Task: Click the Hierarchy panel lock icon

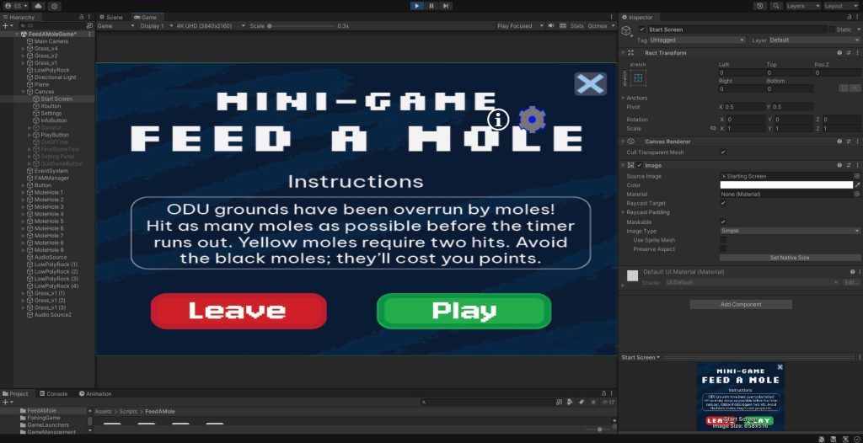Action: [82, 17]
